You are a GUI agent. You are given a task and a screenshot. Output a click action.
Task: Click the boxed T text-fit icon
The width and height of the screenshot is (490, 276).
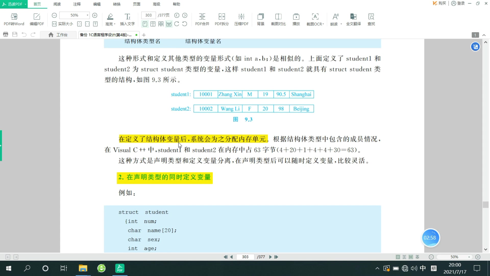(x=95, y=24)
